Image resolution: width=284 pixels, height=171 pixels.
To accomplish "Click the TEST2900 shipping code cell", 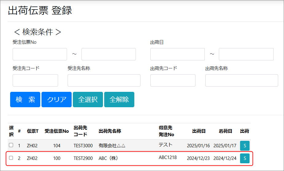I will coord(83,158).
